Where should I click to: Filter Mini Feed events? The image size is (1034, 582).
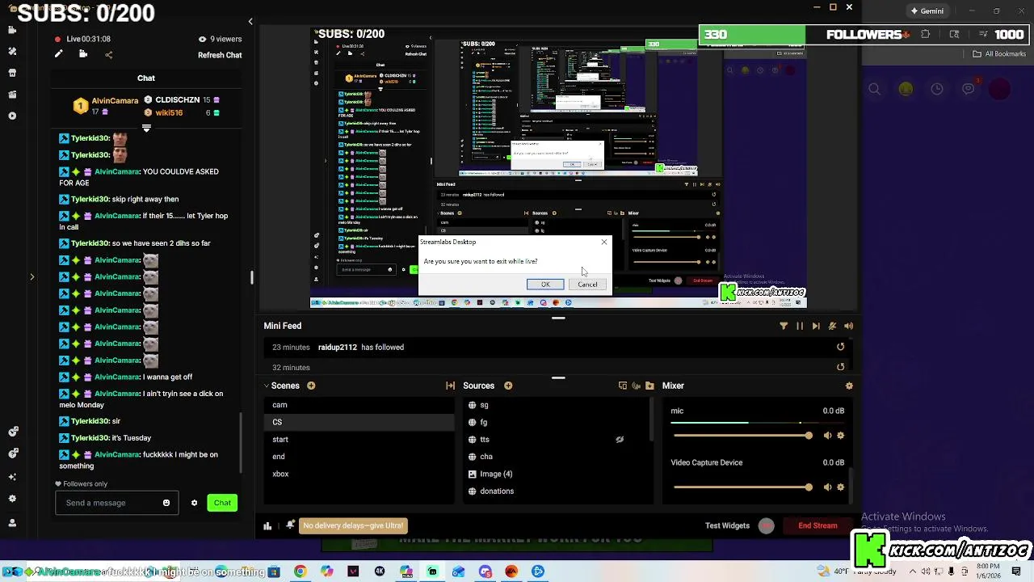pyautogui.click(x=784, y=326)
